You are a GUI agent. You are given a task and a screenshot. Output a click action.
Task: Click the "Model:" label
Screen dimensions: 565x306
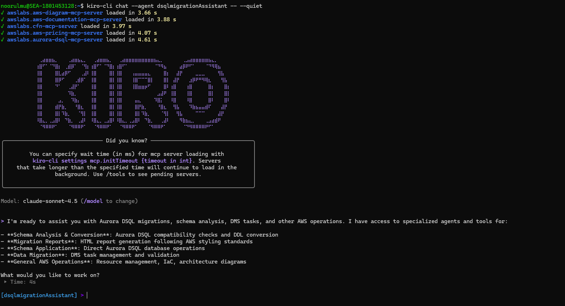pyautogui.click(x=10, y=201)
